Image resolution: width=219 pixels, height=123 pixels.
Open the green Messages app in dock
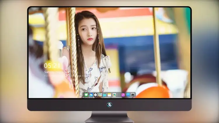86,95
